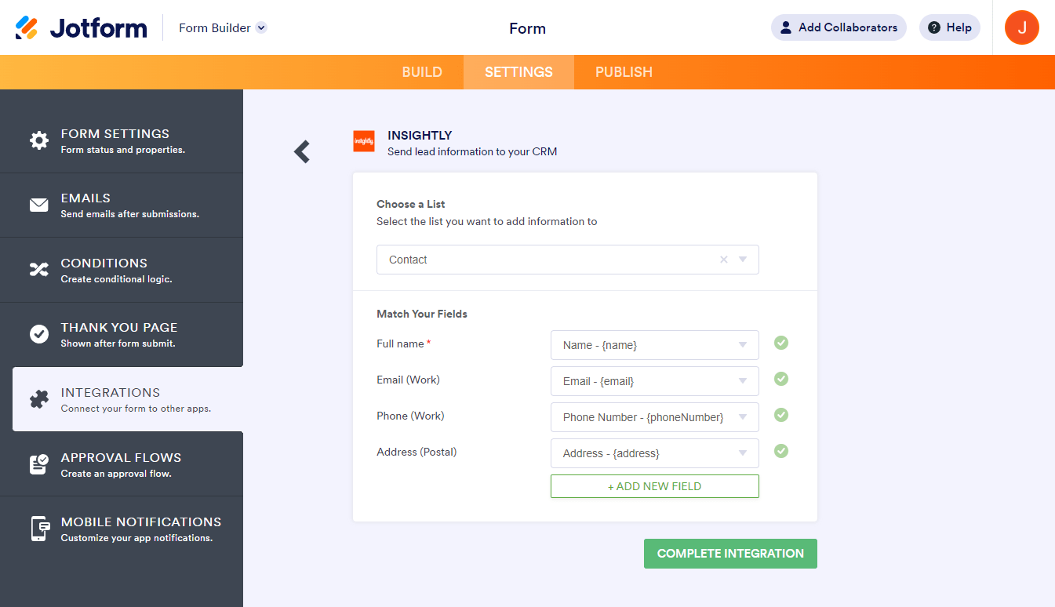The width and height of the screenshot is (1055, 607).
Task: Click the Thank You Page checkmark icon
Action: (38, 334)
